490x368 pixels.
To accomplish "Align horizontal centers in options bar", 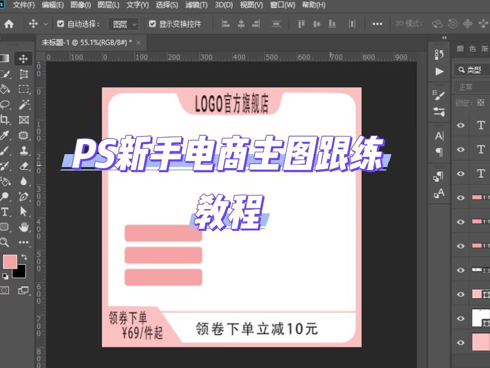I will 241,24.
